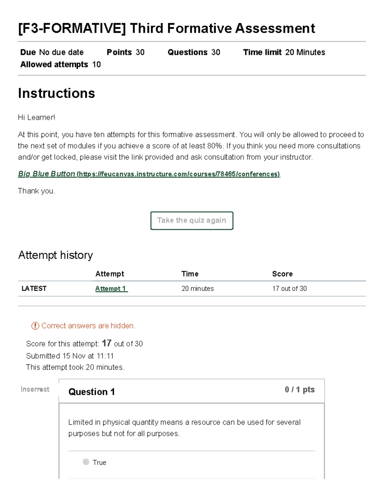
Task: Click the Score column header
Action: [282, 274]
